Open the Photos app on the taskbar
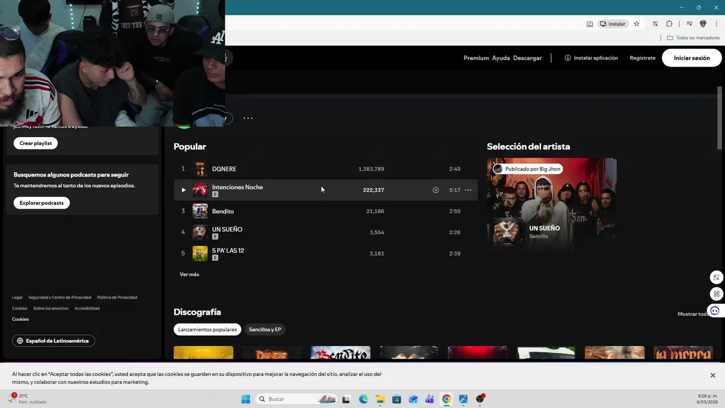725x408 pixels. 463,399
